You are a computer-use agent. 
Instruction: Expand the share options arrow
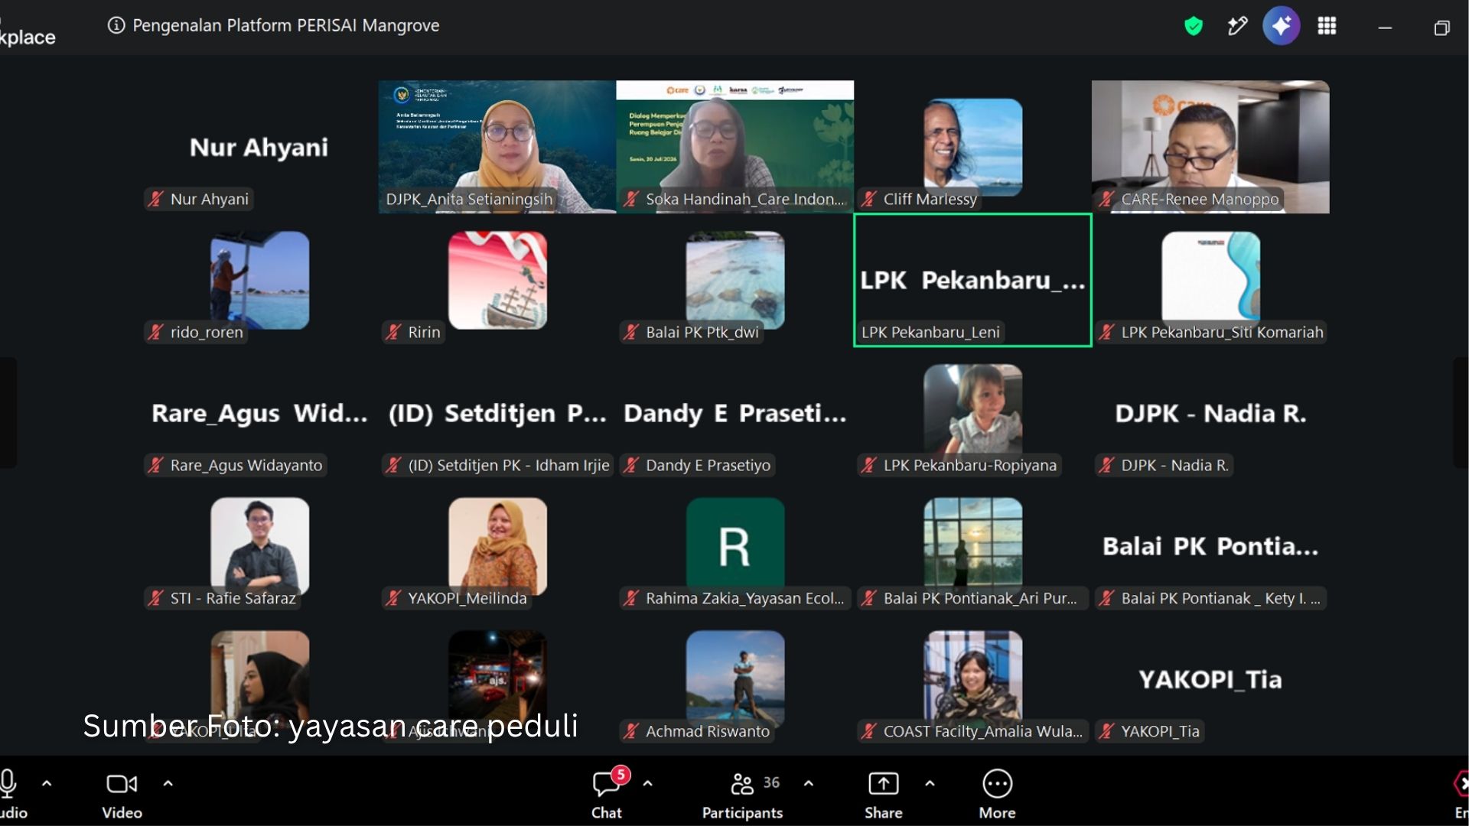coord(930,783)
